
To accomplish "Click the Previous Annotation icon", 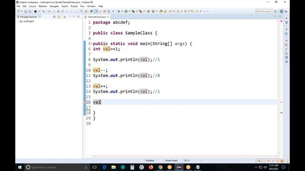I will pos(185,11).
